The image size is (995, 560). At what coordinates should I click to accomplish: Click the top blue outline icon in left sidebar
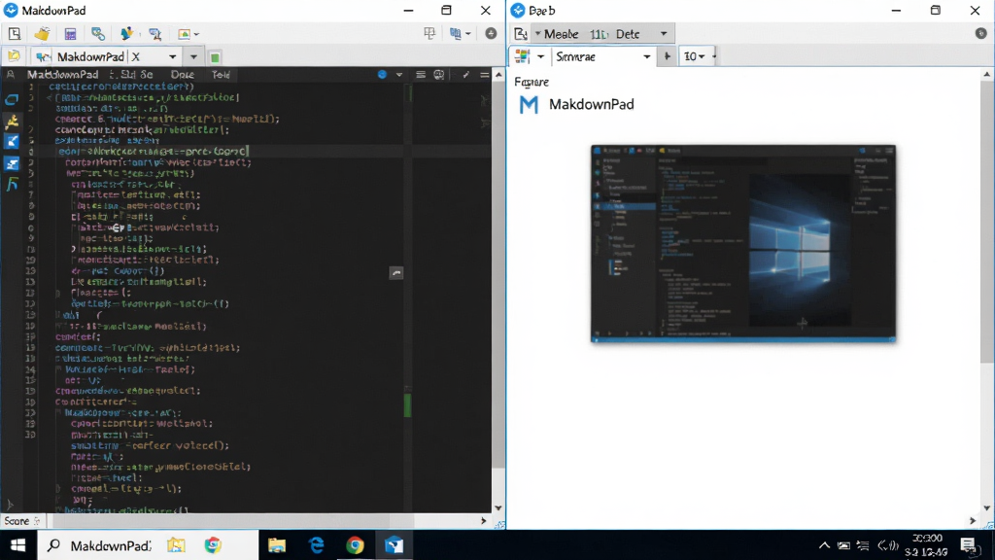(12, 100)
